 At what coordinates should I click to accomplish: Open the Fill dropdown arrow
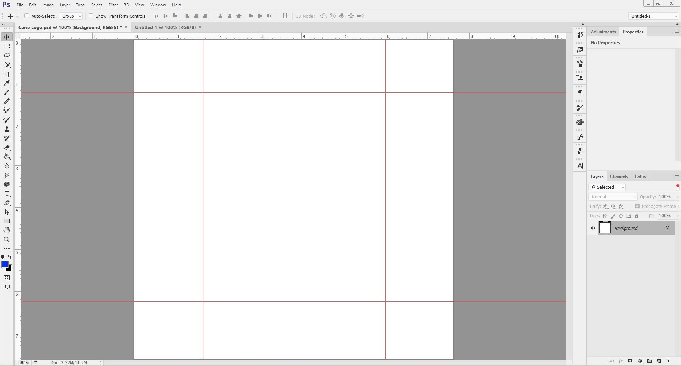(x=677, y=216)
